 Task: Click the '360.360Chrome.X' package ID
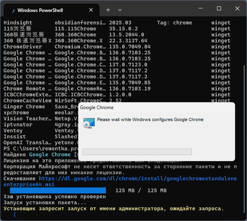click(x=78, y=41)
